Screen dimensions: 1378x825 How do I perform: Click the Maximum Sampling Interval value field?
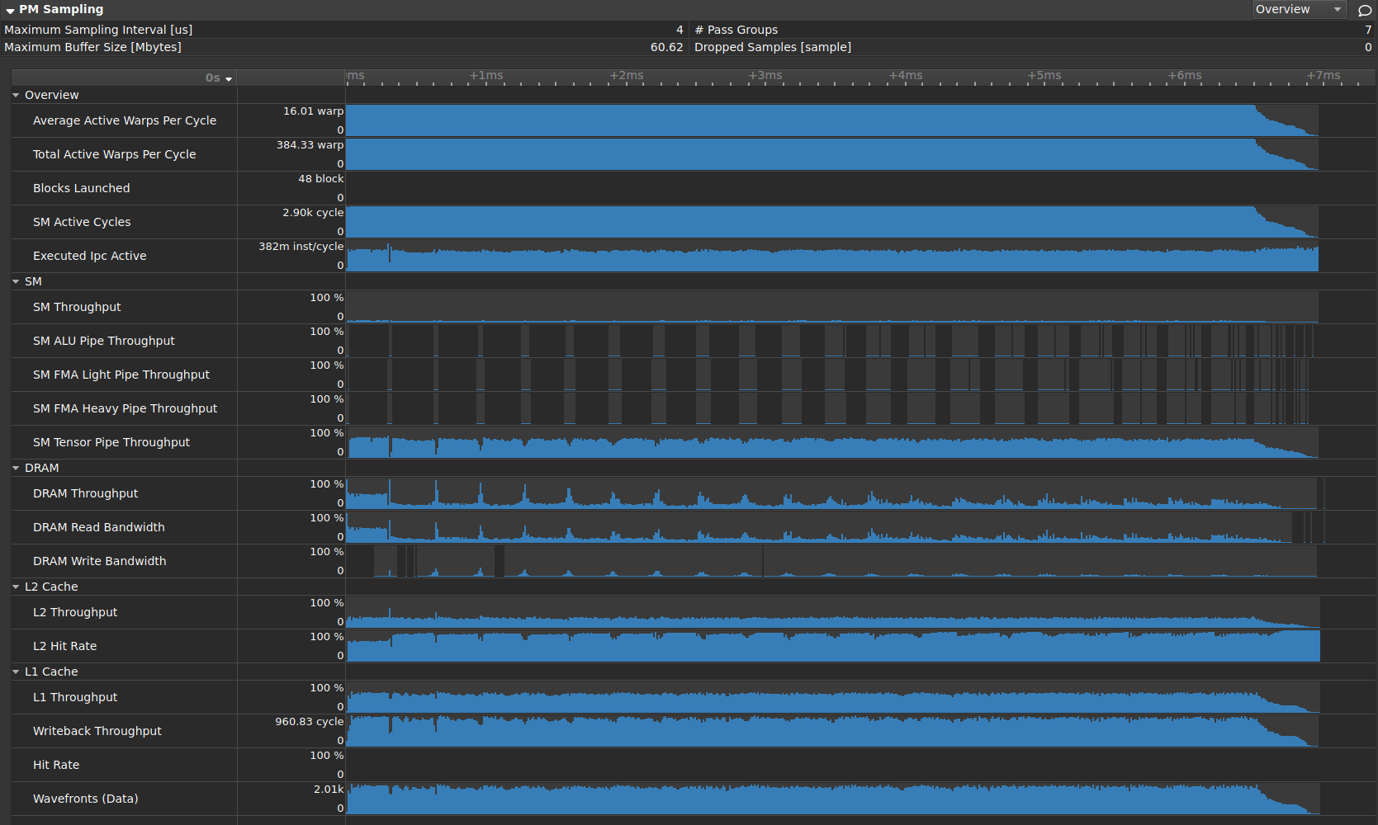point(578,30)
